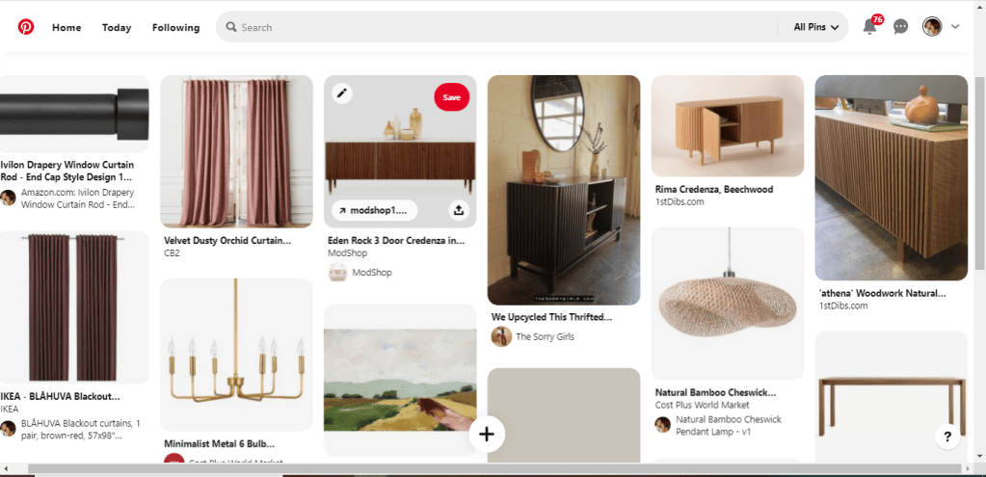Click the share upload icon on credenza pin
The height and width of the screenshot is (477, 986).
(x=458, y=210)
